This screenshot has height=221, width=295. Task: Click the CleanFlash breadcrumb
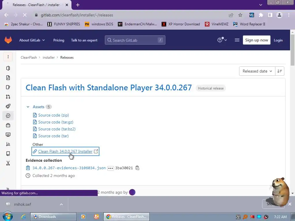point(29,58)
